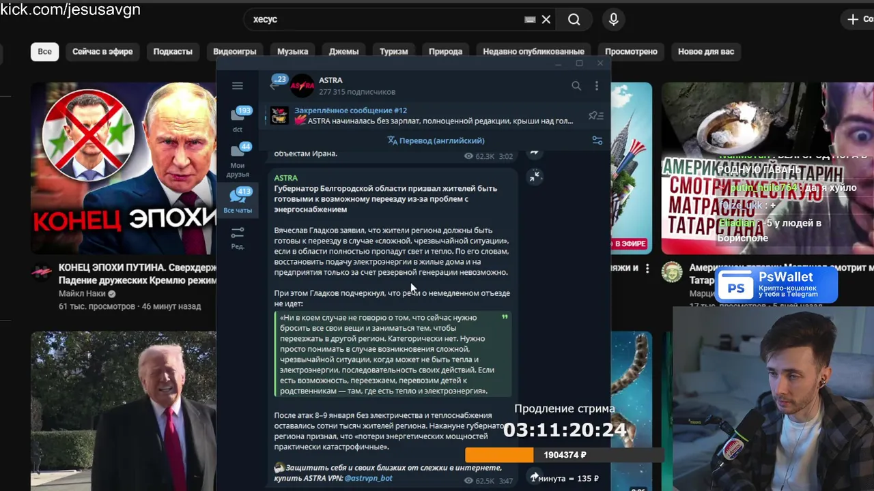Open pinned message #12
Screen dimensions: 874x491
(x=423, y=115)
